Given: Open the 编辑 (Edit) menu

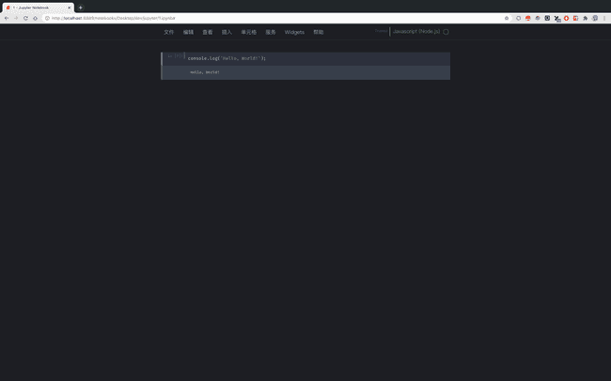Looking at the screenshot, I should 188,32.
